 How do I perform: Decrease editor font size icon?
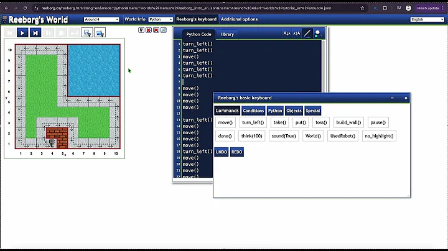tap(287, 34)
